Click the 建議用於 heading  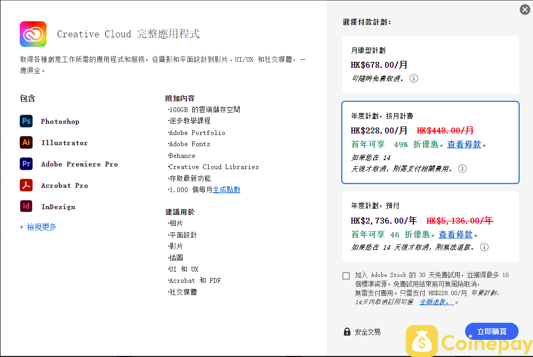(x=180, y=212)
